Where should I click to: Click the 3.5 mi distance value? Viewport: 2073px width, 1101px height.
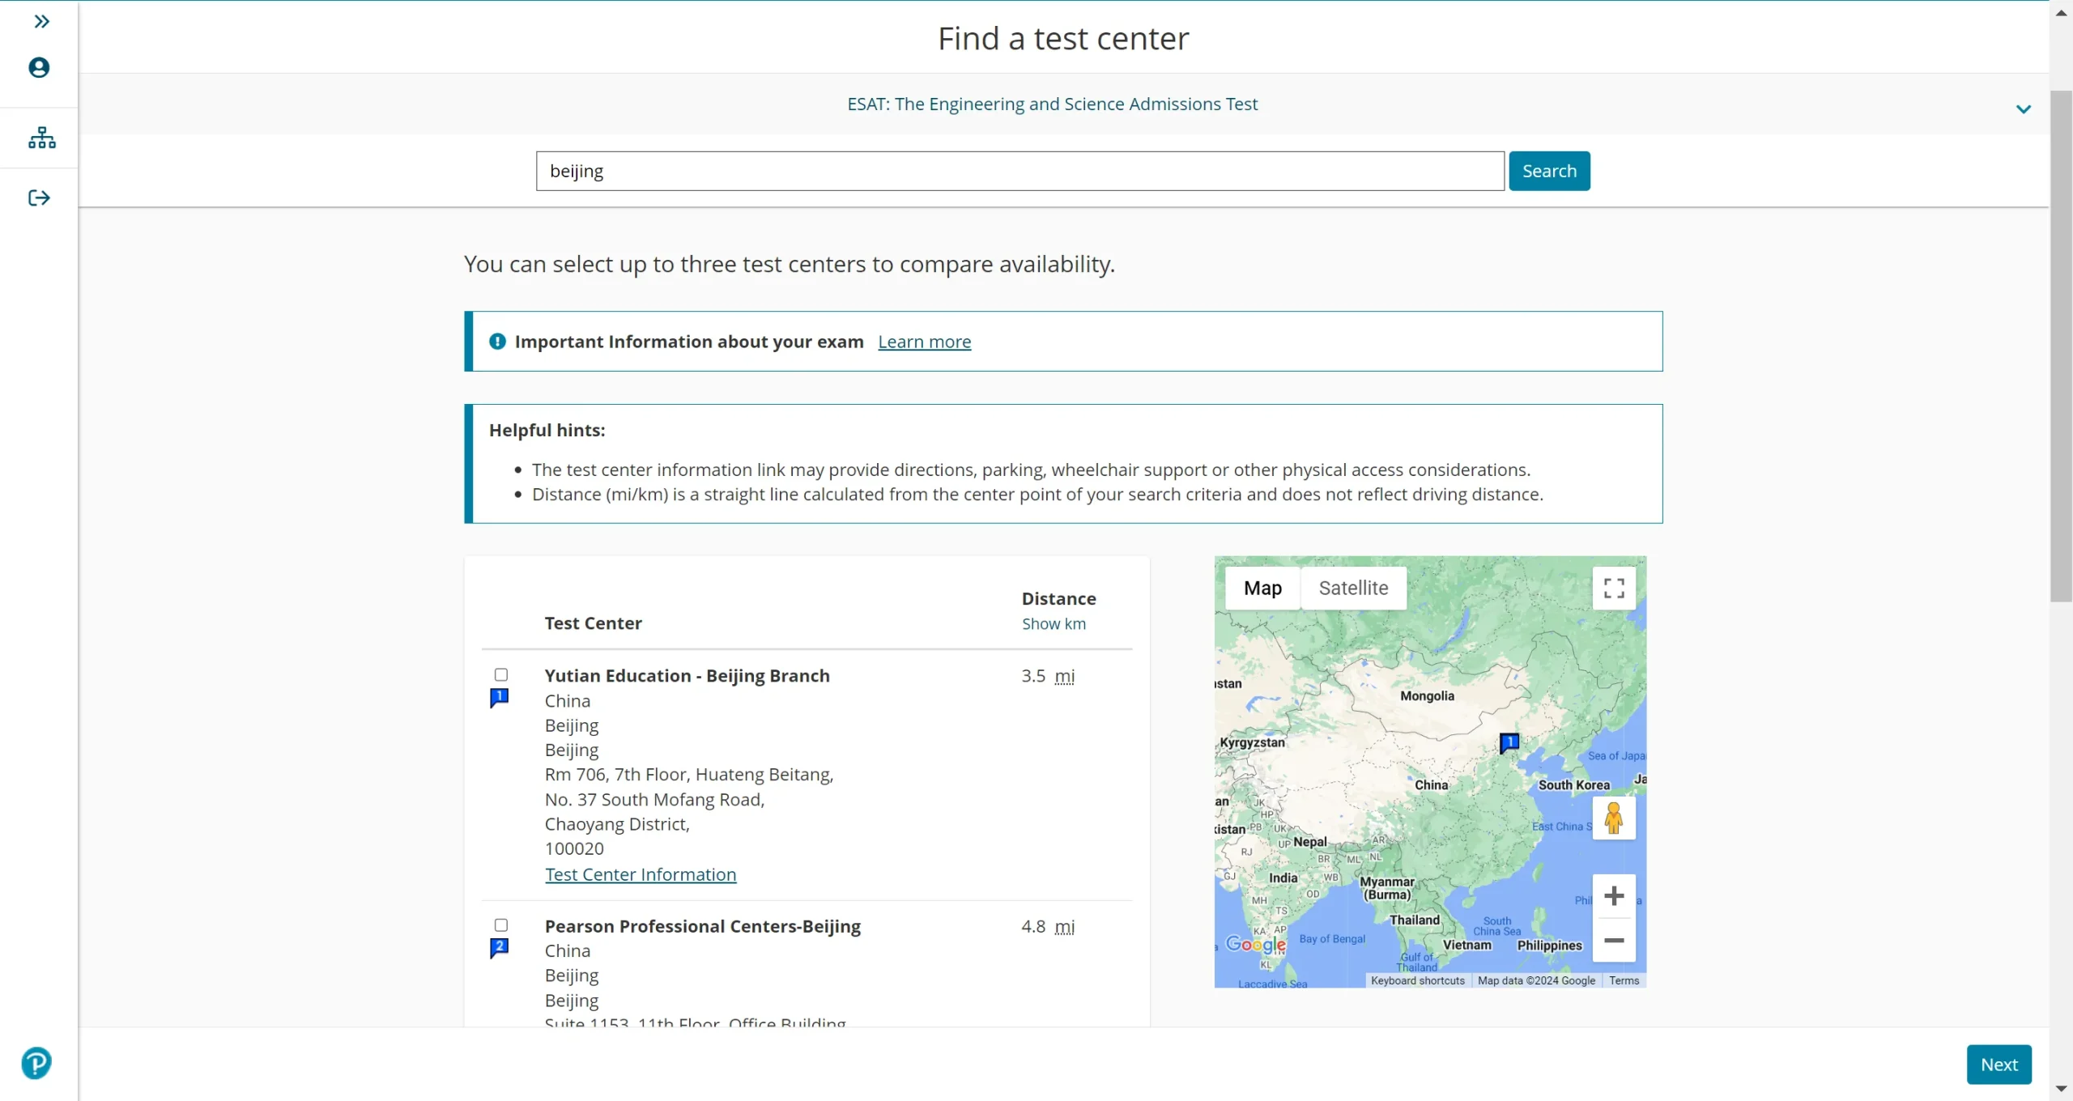point(1048,675)
